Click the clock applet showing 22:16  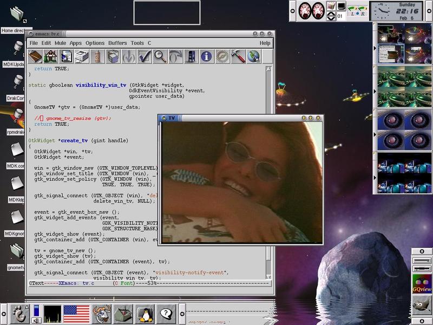point(396,11)
